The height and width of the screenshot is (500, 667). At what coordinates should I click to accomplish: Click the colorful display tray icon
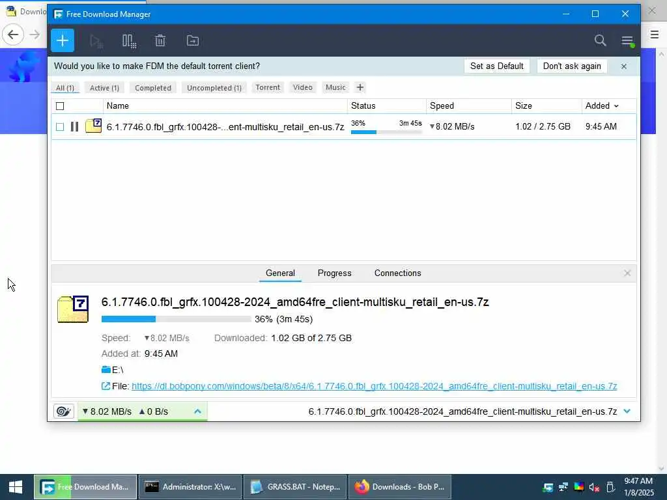pos(579,487)
